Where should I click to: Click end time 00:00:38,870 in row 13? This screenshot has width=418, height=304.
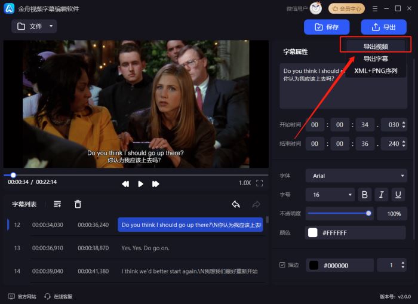[x=93, y=248]
